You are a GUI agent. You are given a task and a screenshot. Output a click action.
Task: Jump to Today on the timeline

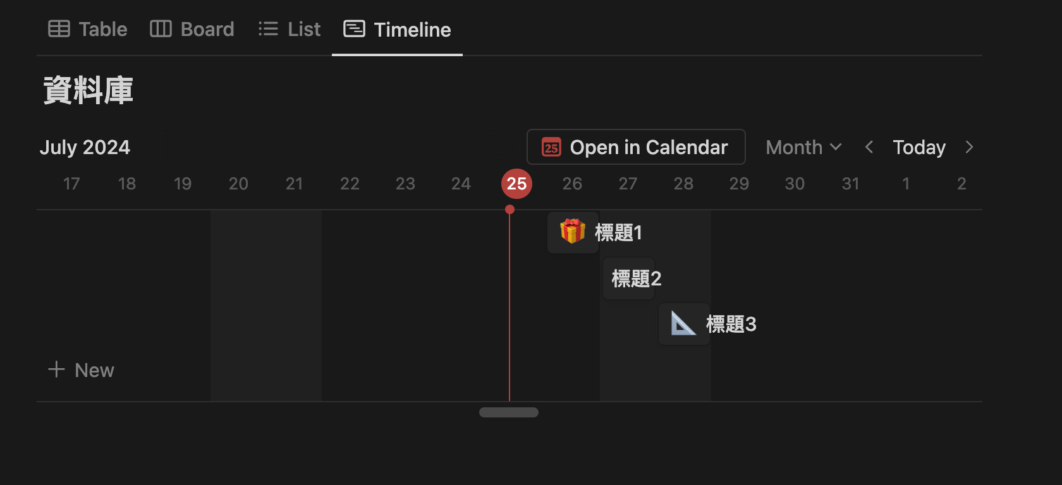(919, 147)
